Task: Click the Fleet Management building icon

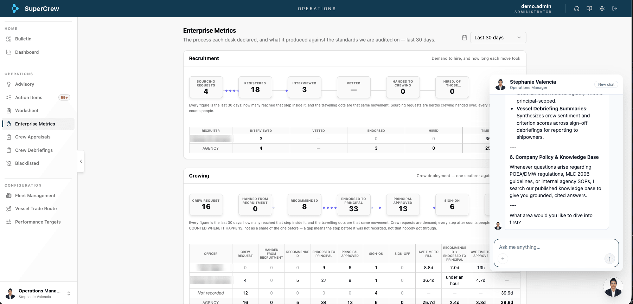Action: pyautogui.click(x=9, y=196)
